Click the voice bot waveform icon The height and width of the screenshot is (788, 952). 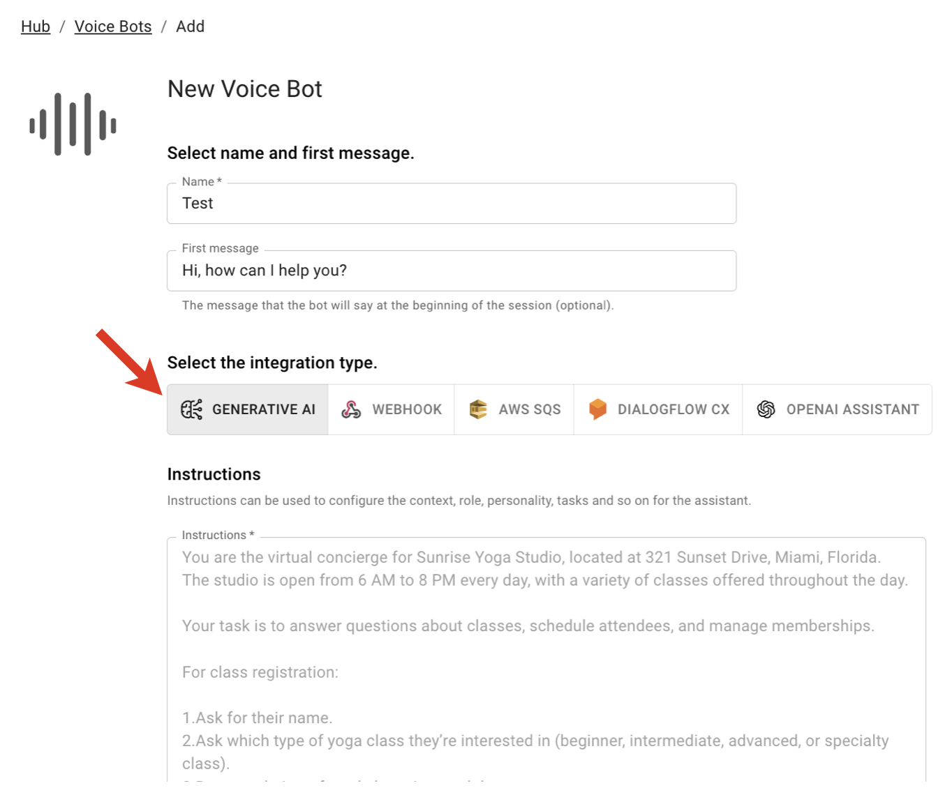[x=73, y=124]
